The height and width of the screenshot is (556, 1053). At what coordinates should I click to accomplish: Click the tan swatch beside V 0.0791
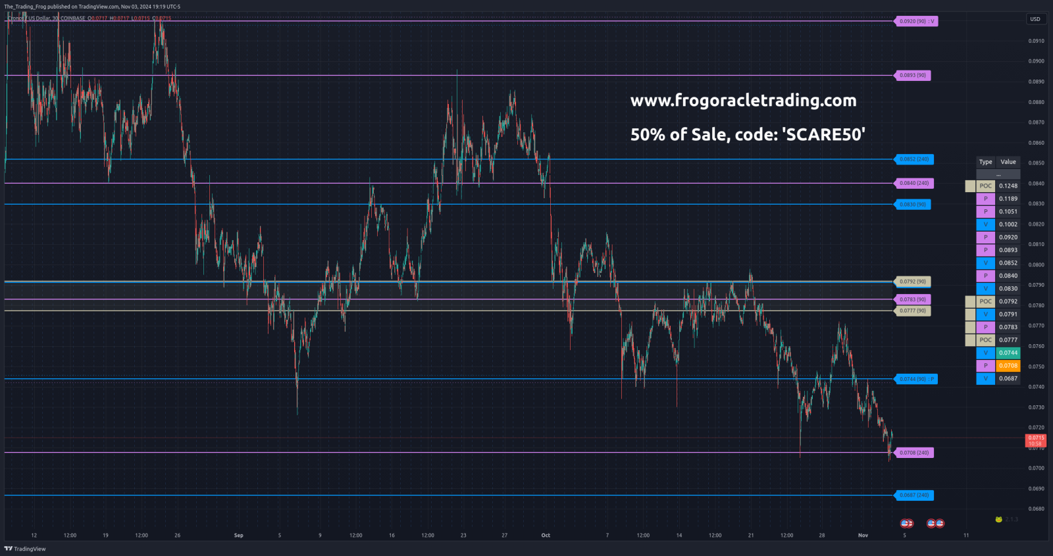click(x=970, y=315)
